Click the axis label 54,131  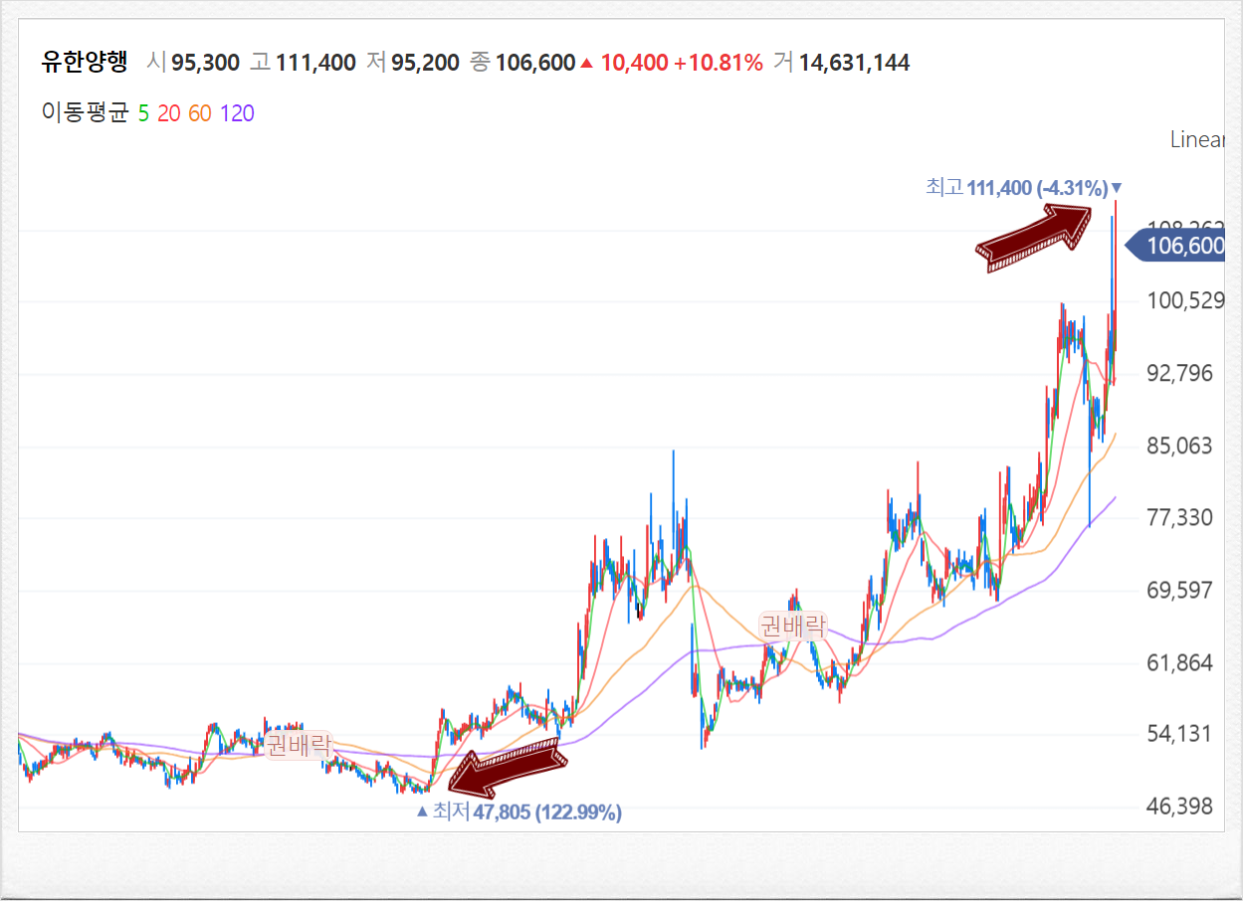[1180, 734]
